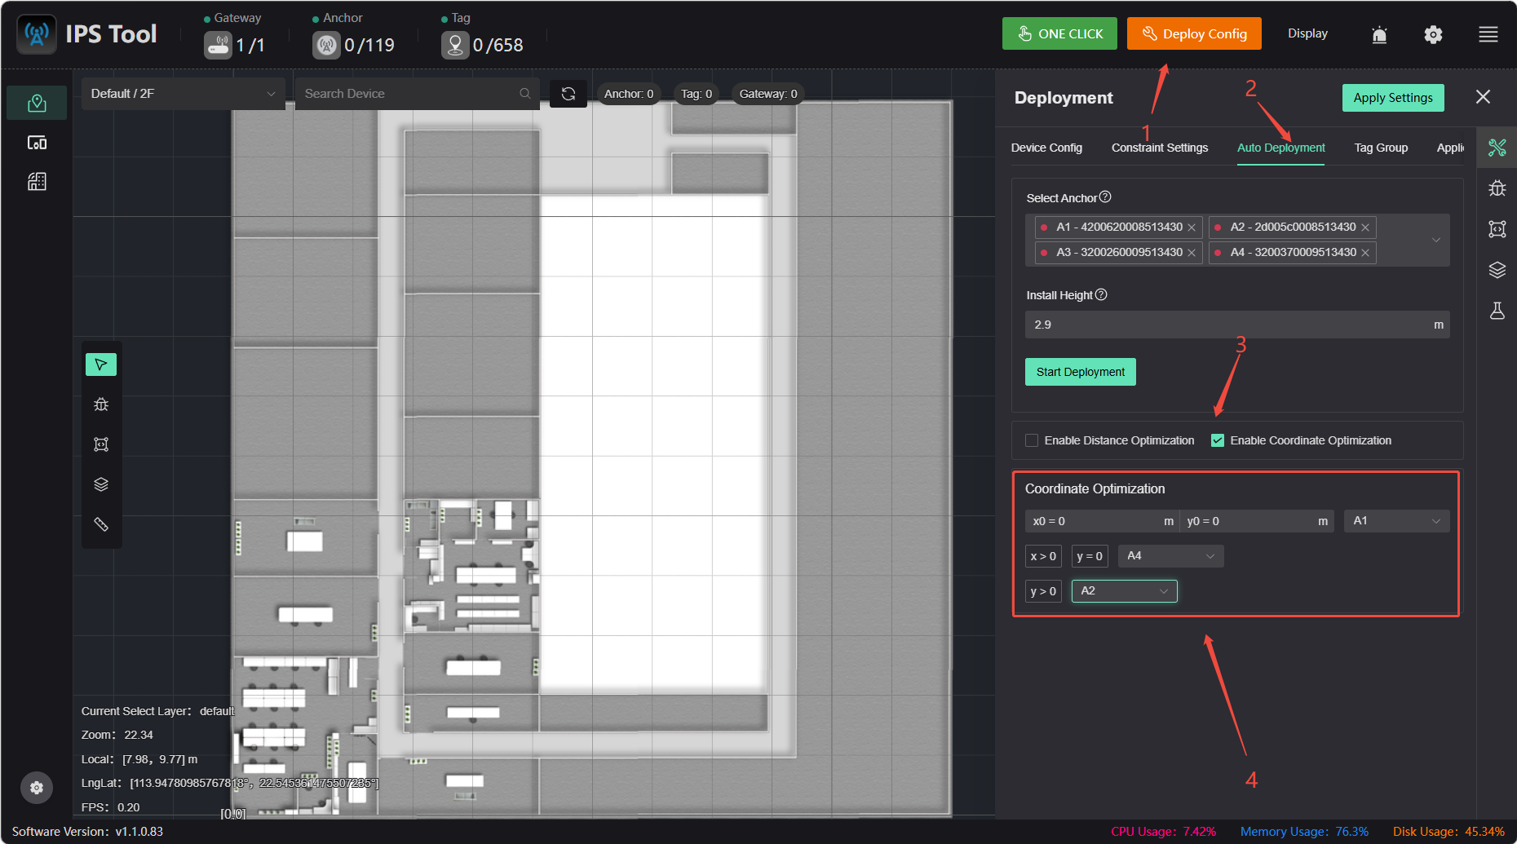Click the CPU Usage status text
This screenshot has height=844, width=1517.
point(1163,832)
